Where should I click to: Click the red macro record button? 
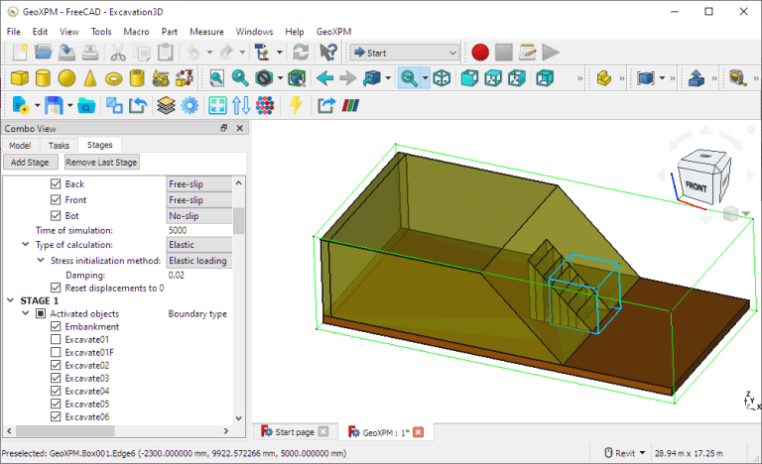[480, 52]
